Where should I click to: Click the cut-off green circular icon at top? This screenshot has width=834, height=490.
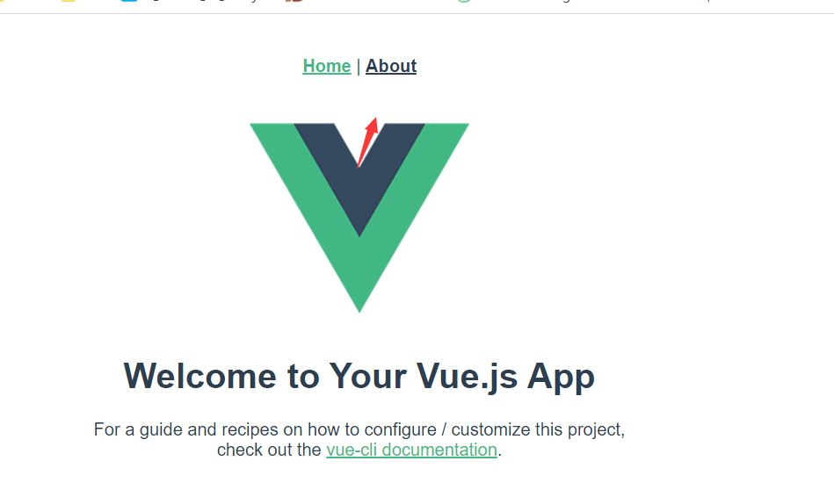click(464, 1)
